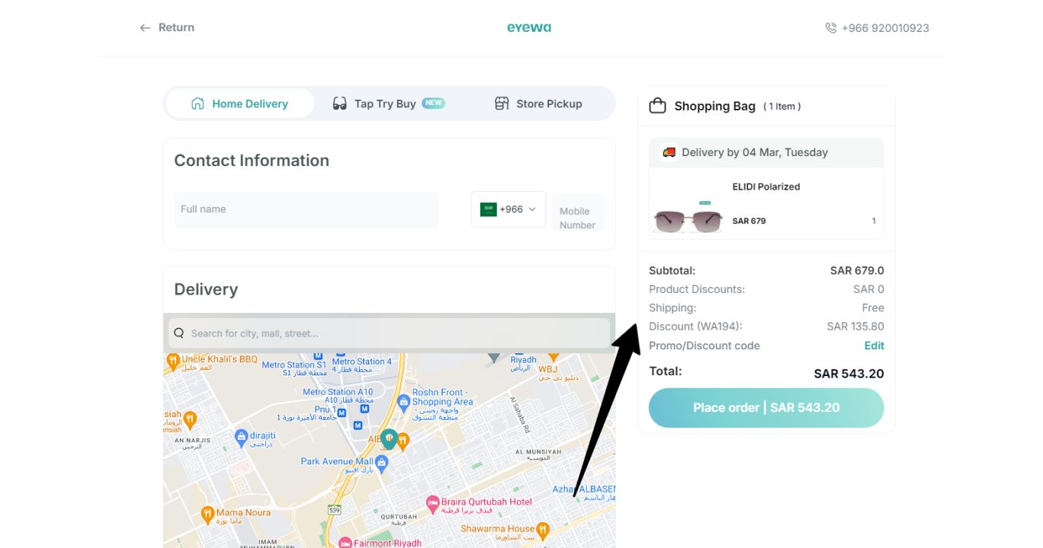Click Park Avenue Mall map pin
The image size is (1043, 548).
[x=382, y=462]
